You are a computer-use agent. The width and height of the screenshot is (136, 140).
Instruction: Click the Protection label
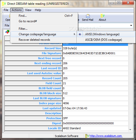tap(54, 118)
